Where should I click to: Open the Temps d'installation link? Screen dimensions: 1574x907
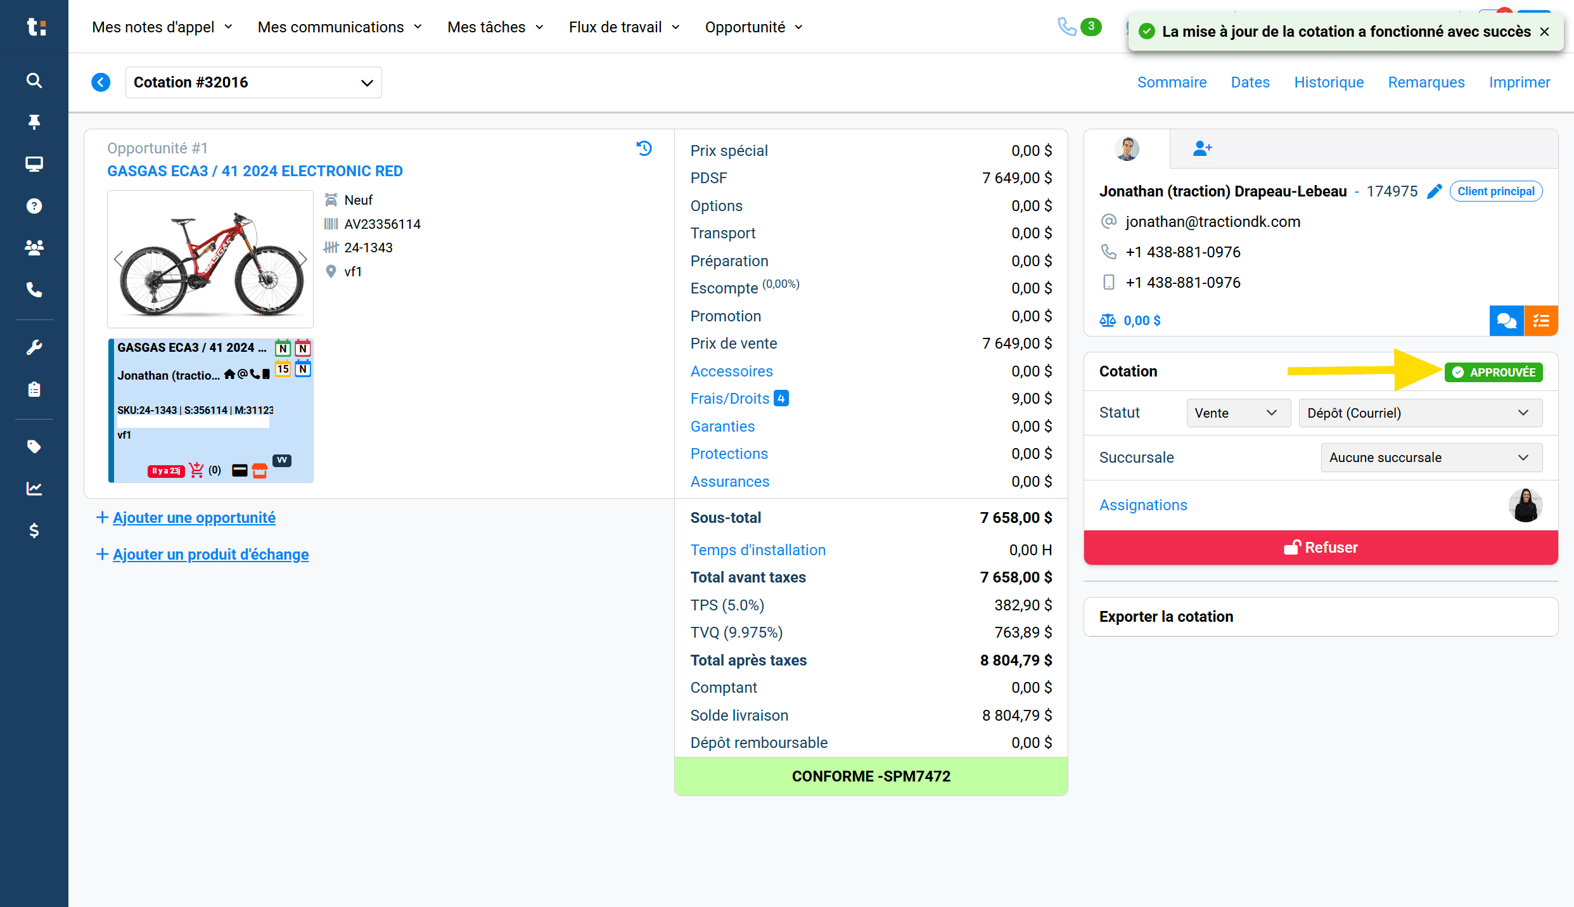758,550
